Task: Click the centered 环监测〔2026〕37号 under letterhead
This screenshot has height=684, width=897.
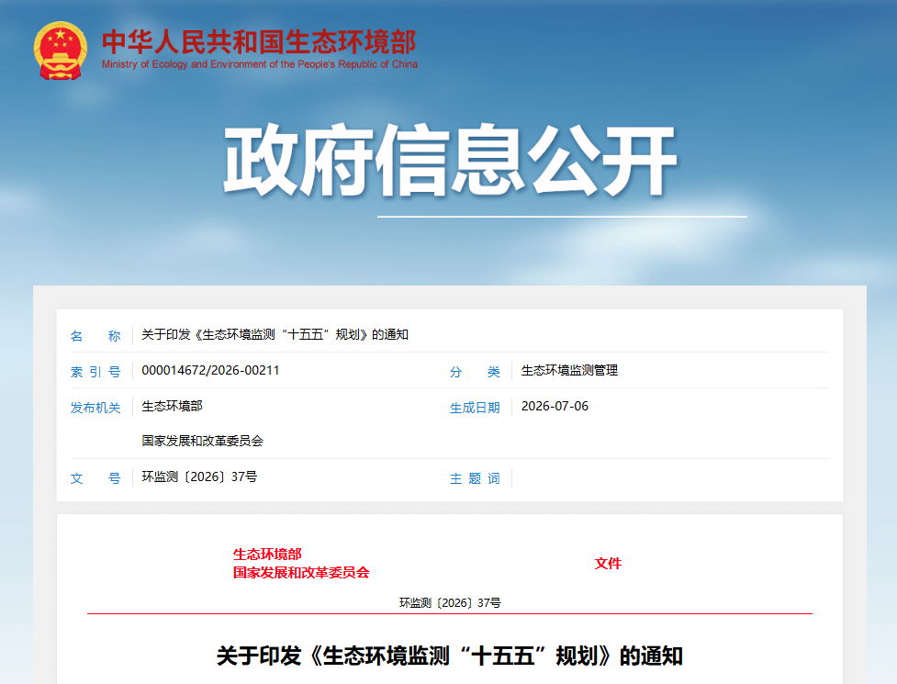Action: point(450,603)
